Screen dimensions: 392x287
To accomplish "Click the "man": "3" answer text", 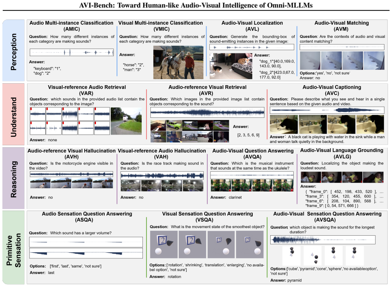I will pyautogui.click(x=132, y=70).
